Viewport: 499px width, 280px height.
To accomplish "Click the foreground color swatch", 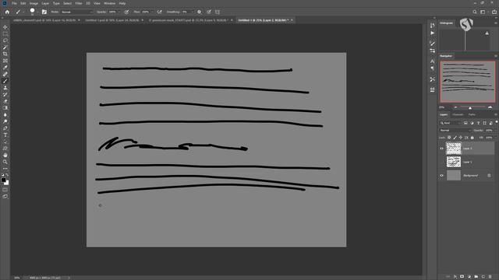I will click(3, 180).
